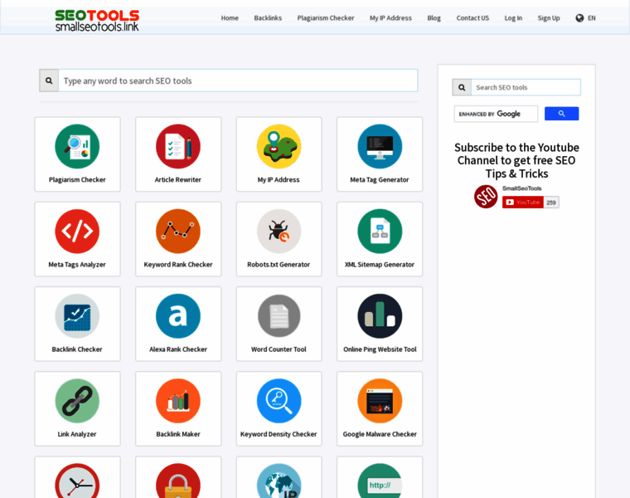Click the Meta Tag Generator label
Image resolution: width=630 pixels, height=498 pixels.
coord(380,180)
